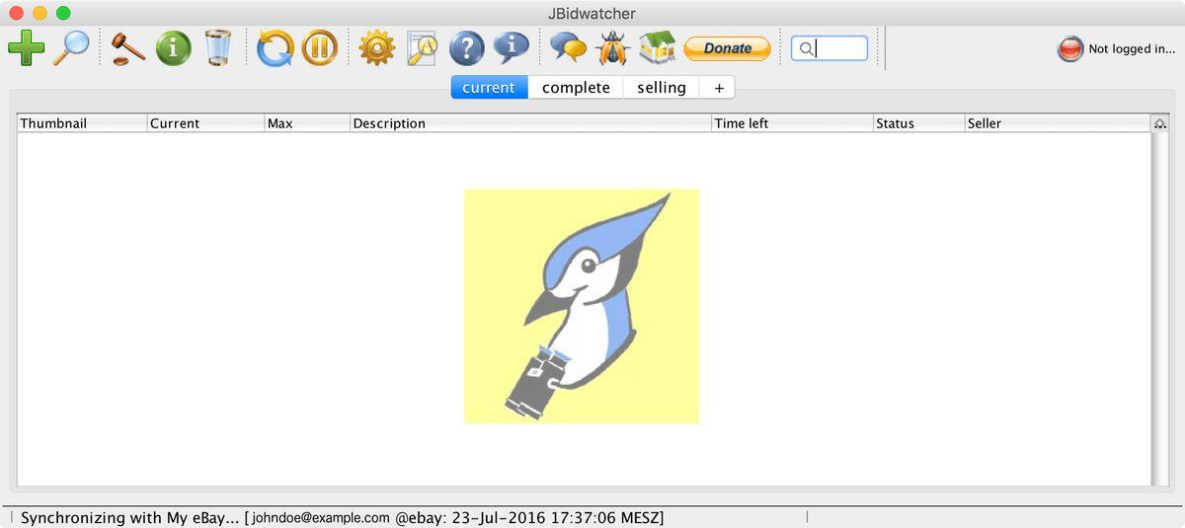The image size is (1185, 528).
Task: Open forum with speech bubbles icon
Action: coord(568,47)
